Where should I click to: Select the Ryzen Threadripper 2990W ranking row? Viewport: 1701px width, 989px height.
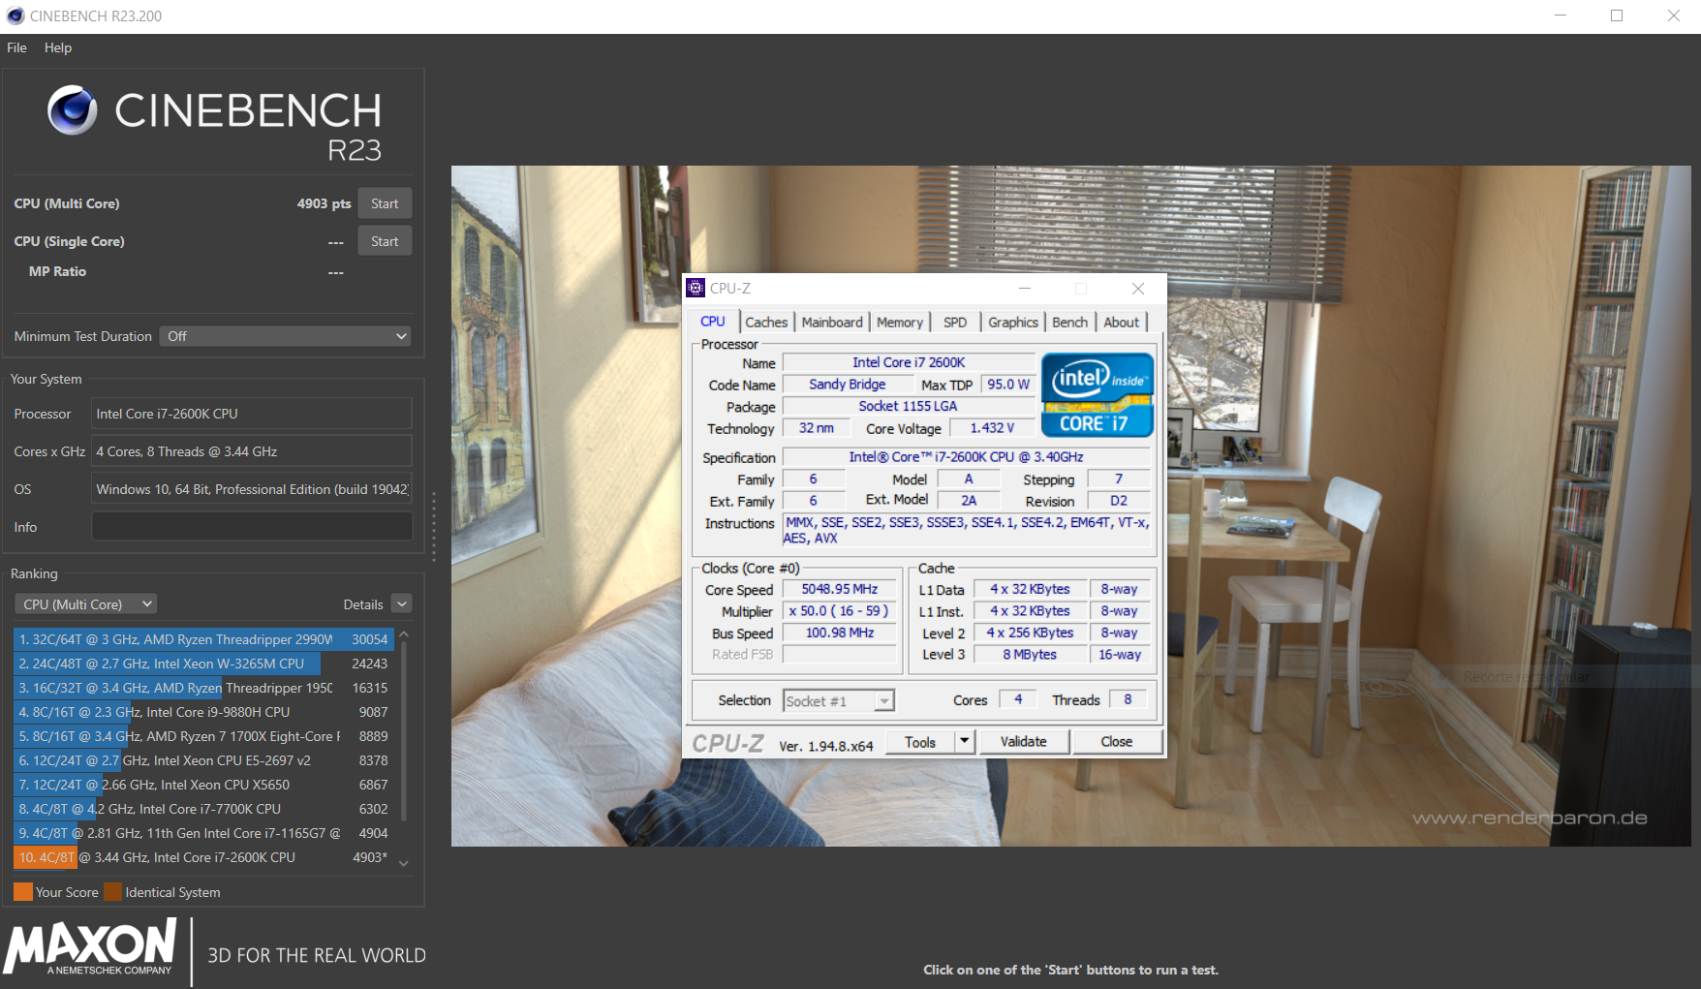point(202,639)
